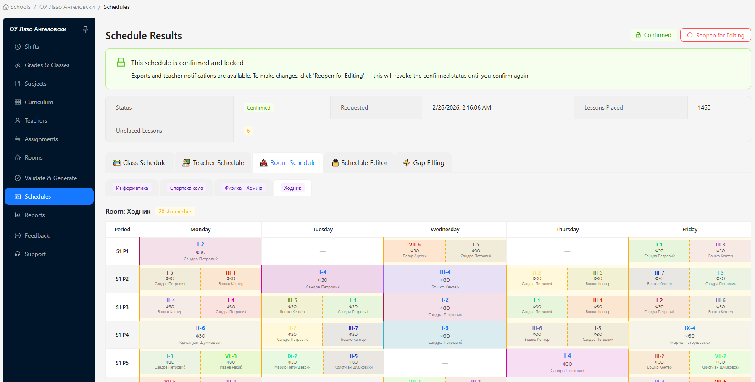755x382 pixels.
Task: Open the Support page
Action: 49,254
